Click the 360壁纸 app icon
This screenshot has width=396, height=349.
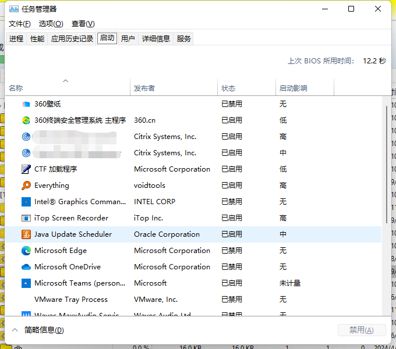pyautogui.click(x=26, y=104)
